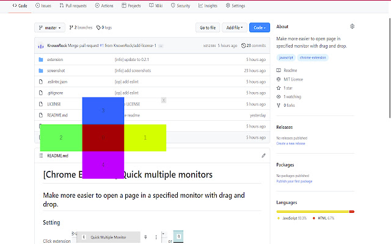Click the file icon beside LICENSE

coord(41,104)
